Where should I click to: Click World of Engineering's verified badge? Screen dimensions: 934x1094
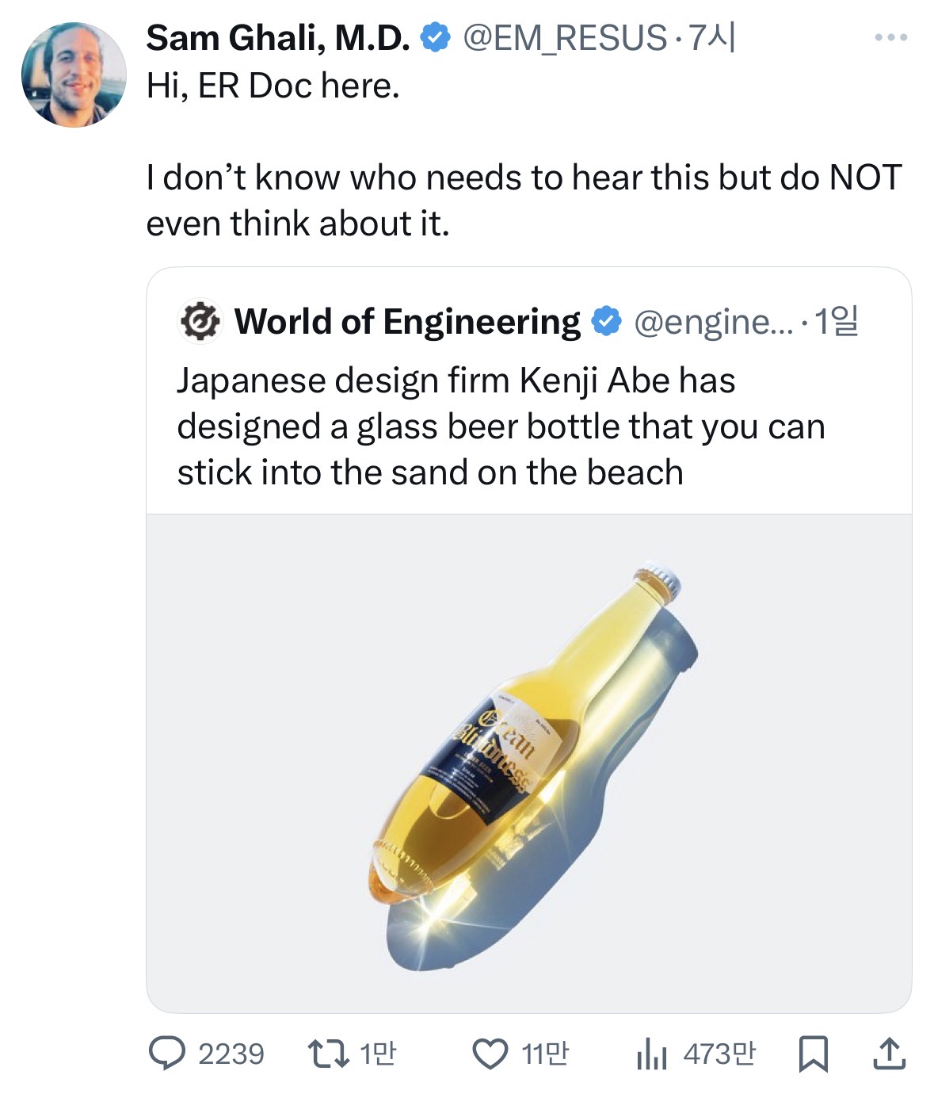pos(607,321)
